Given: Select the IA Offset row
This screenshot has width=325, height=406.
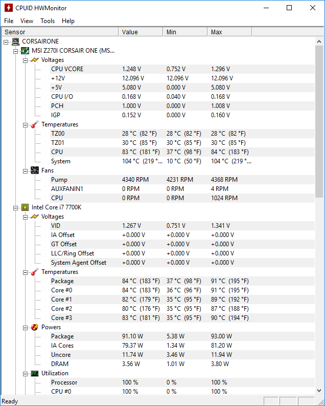Looking at the screenshot, I should coord(182,235).
